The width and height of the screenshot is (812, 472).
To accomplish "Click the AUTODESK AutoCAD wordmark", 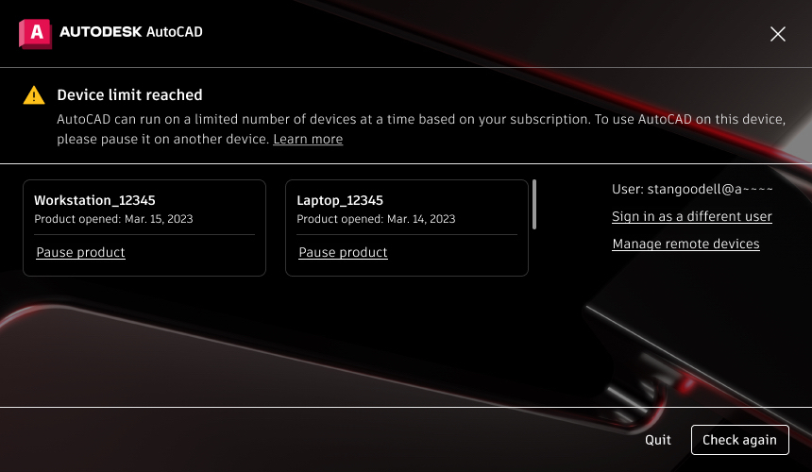I will point(131,33).
